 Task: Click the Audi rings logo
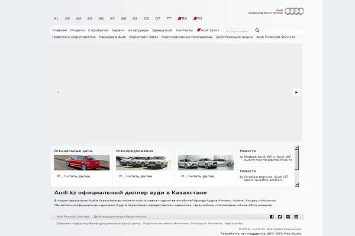(294, 11)
